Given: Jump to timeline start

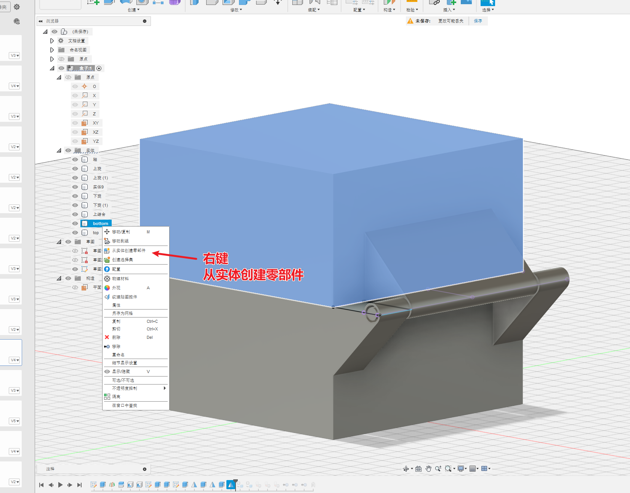Looking at the screenshot, I should click(x=42, y=485).
